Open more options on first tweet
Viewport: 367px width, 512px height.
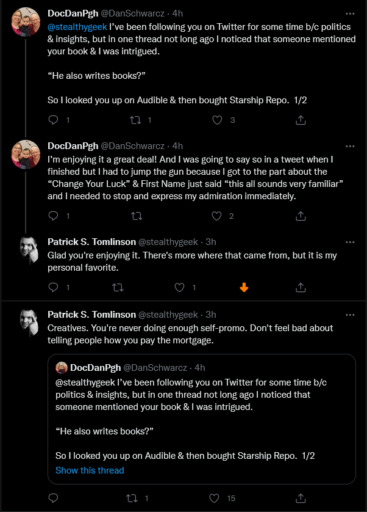click(x=350, y=13)
